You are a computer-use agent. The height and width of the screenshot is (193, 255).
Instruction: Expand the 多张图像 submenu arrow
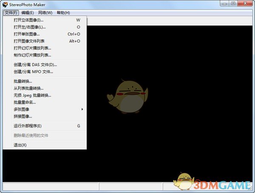pyautogui.click(x=82, y=109)
